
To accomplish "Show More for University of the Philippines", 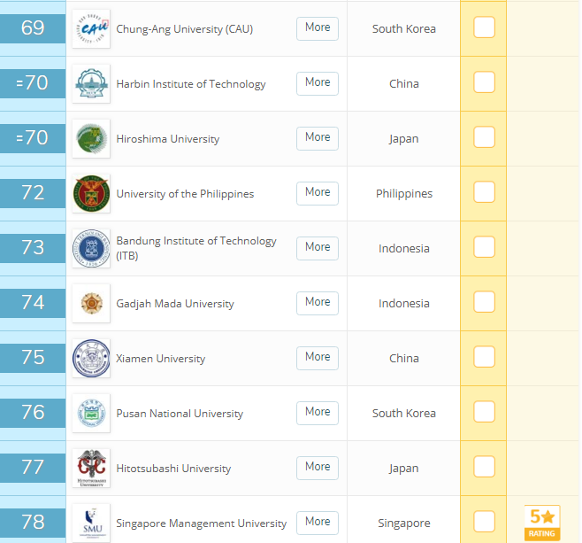I will [x=318, y=193].
